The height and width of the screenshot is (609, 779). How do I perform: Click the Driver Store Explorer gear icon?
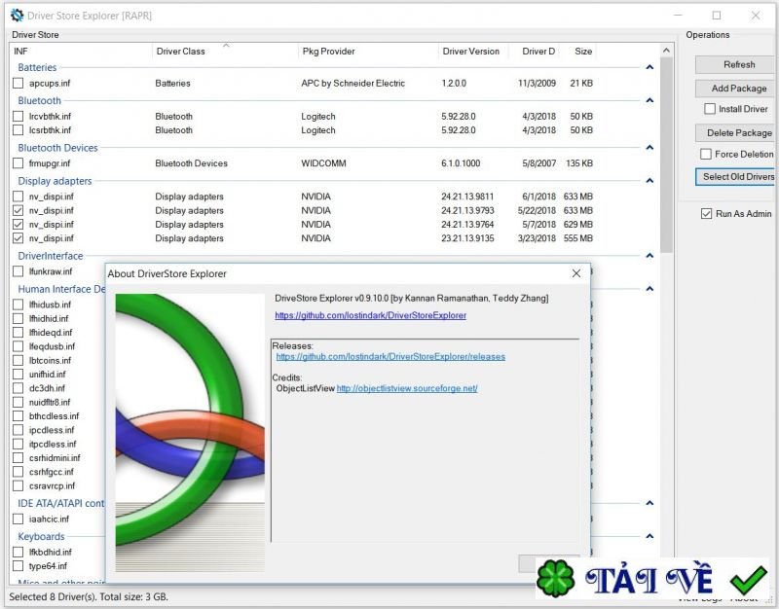click(17, 16)
